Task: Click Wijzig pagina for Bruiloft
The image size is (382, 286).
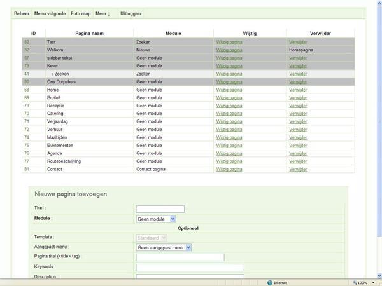Action: coord(229,97)
